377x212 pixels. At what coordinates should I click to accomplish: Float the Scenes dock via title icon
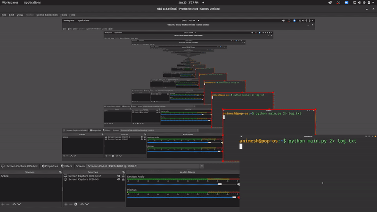tap(60, 172)
